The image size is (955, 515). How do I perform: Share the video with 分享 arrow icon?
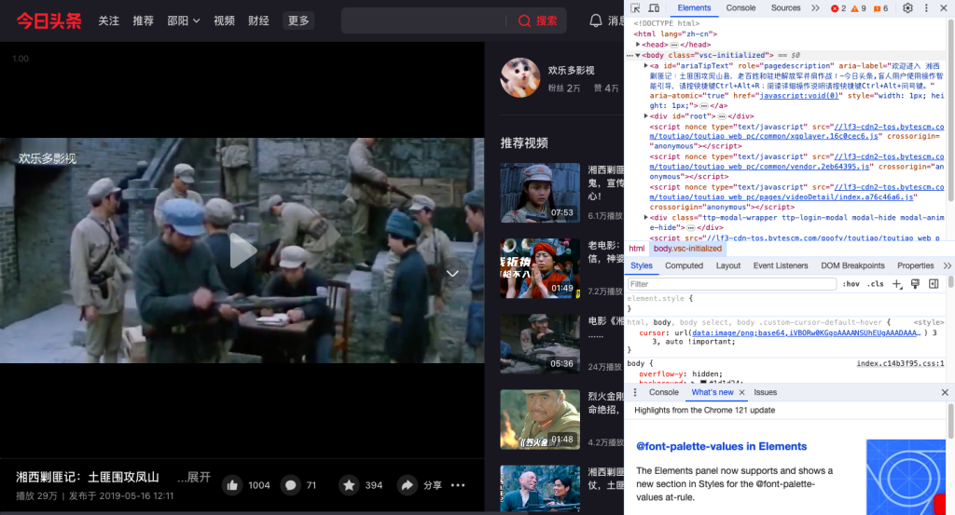tap(407, 485)
